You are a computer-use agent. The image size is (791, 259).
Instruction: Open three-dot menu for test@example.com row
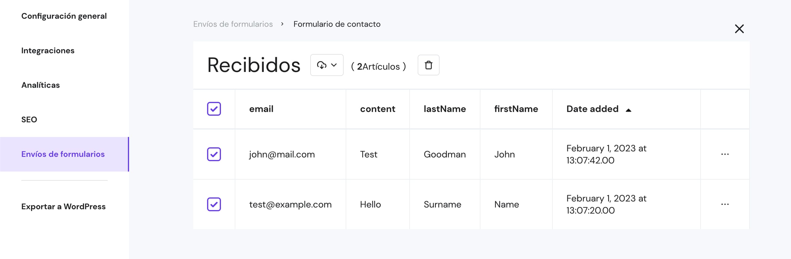(x=725, y=204)
